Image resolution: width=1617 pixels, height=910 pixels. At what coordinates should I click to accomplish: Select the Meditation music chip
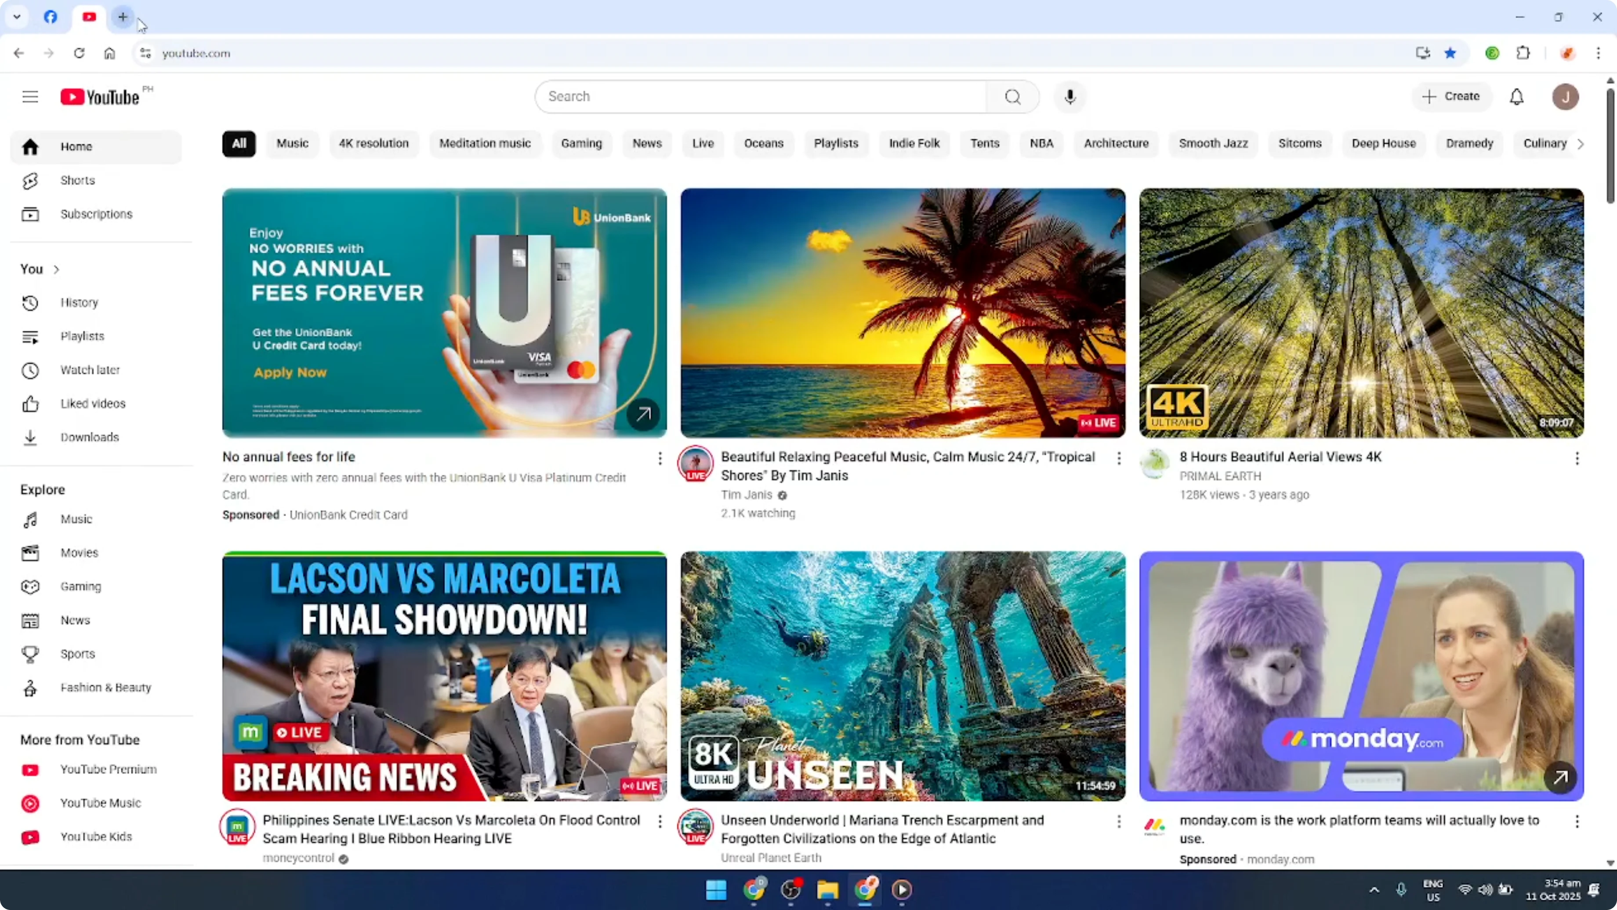[x=485, y=144]
